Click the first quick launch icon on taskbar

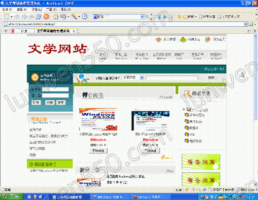coord(29,197)
